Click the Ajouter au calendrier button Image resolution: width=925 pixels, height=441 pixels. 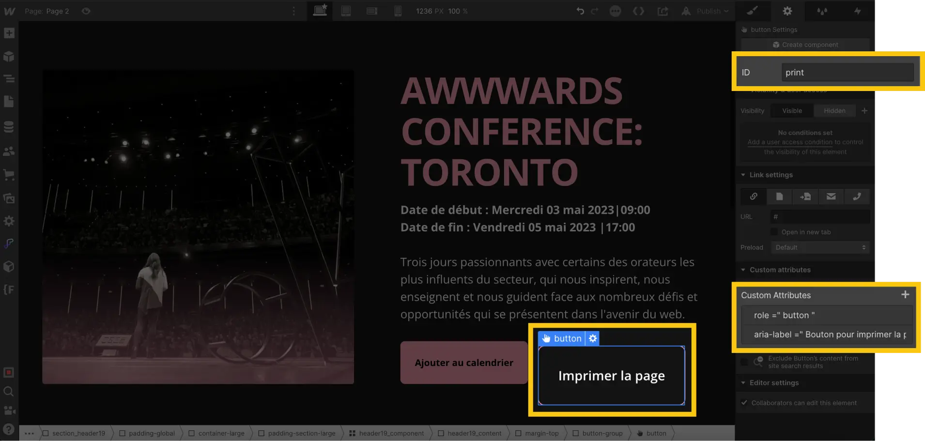tap(464, 363)
